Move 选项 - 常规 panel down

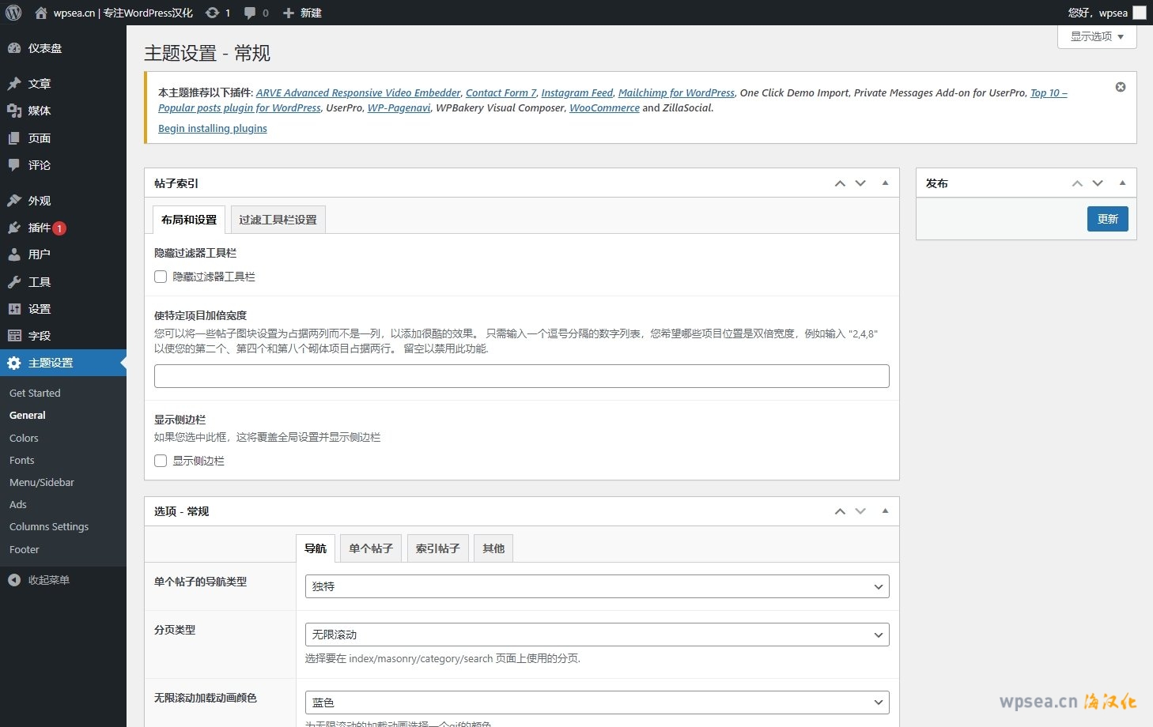(x=860, y=511)
